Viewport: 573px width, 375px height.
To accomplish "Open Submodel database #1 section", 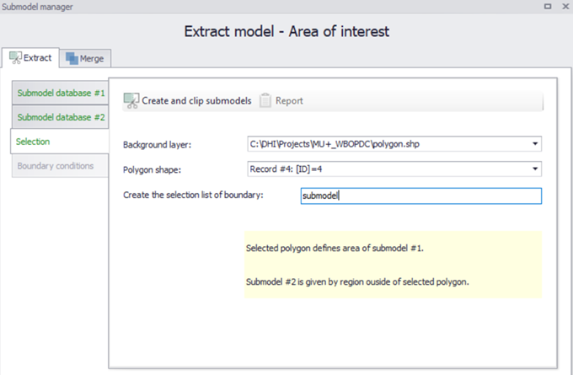I will [x=61, y=93].
